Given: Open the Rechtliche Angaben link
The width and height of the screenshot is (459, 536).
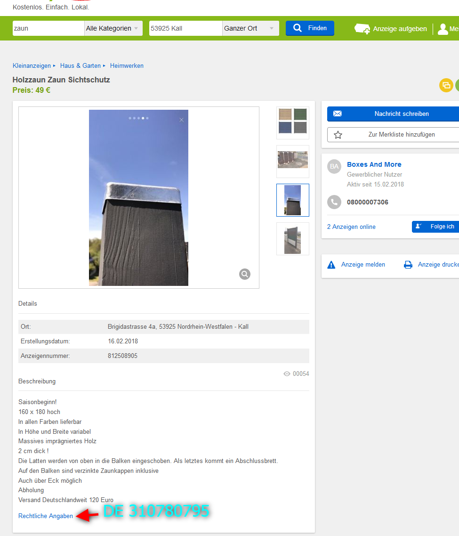Looking at the screenshot, I should (46, 516).
